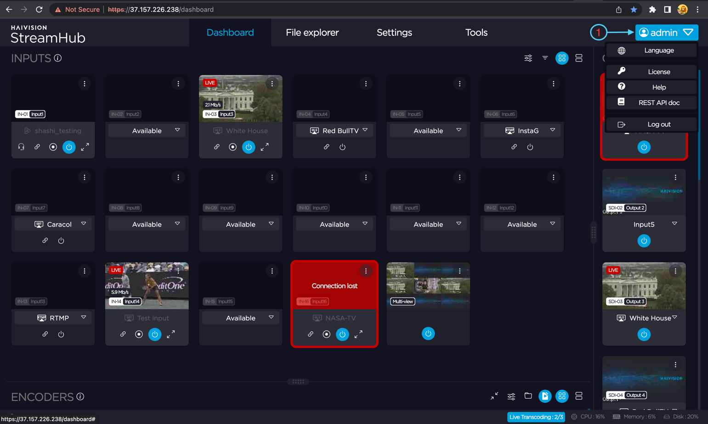Click the headphones icon on shashi_testing input
Viewport: 708px width, 424px height.
[x=21, y=147]
